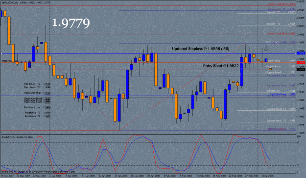Screen dimensions: 306x178
Task: Click the black current price tag on the price axis
Action: point(301,70)
